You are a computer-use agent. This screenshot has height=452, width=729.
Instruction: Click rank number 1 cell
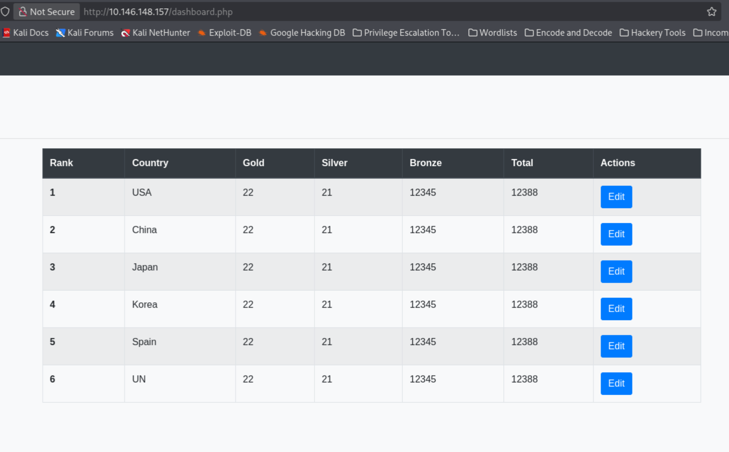tap(83, 197)
